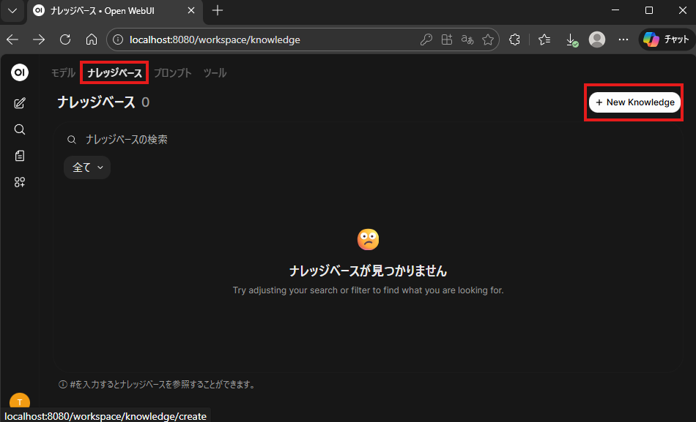Switch to the ツール tab
This screenshot has width=696, height=422.
215,73
